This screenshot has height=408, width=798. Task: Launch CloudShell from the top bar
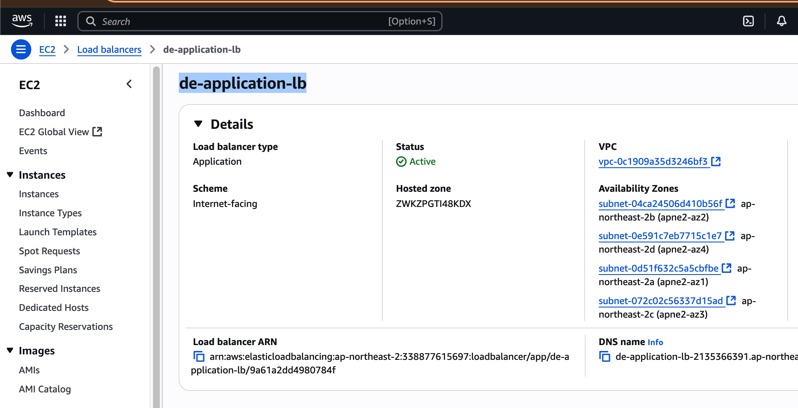point(748,21)
